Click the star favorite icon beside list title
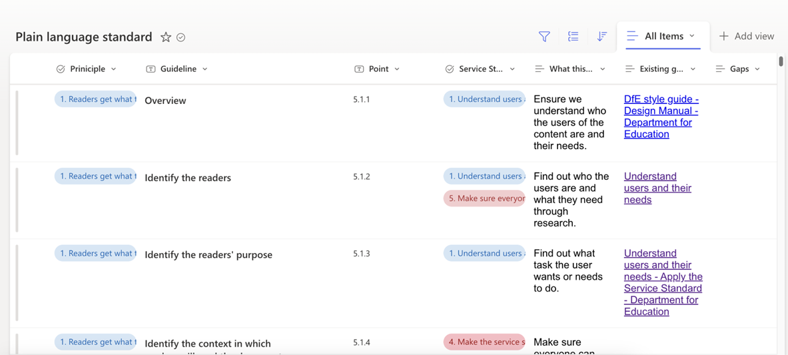The height and width of the screenshot is (355, 788). tap(166, 37)
